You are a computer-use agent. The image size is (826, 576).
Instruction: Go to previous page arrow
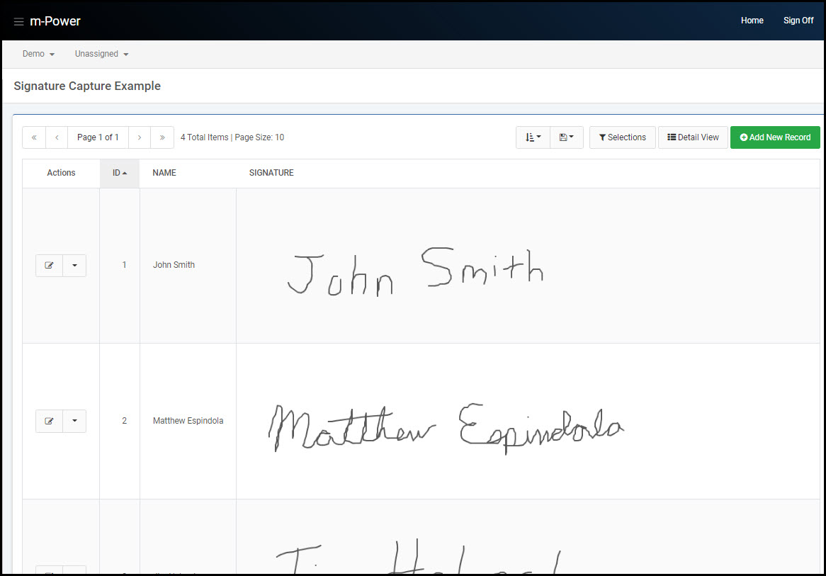click(x=57, y=137)
